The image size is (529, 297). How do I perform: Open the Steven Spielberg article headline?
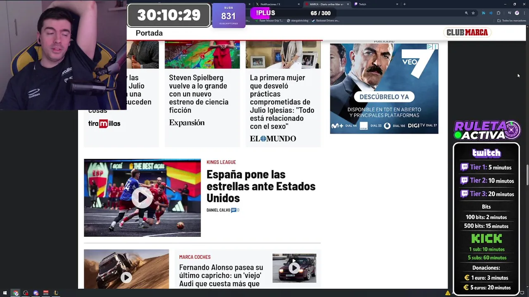(x=199, y=94)
